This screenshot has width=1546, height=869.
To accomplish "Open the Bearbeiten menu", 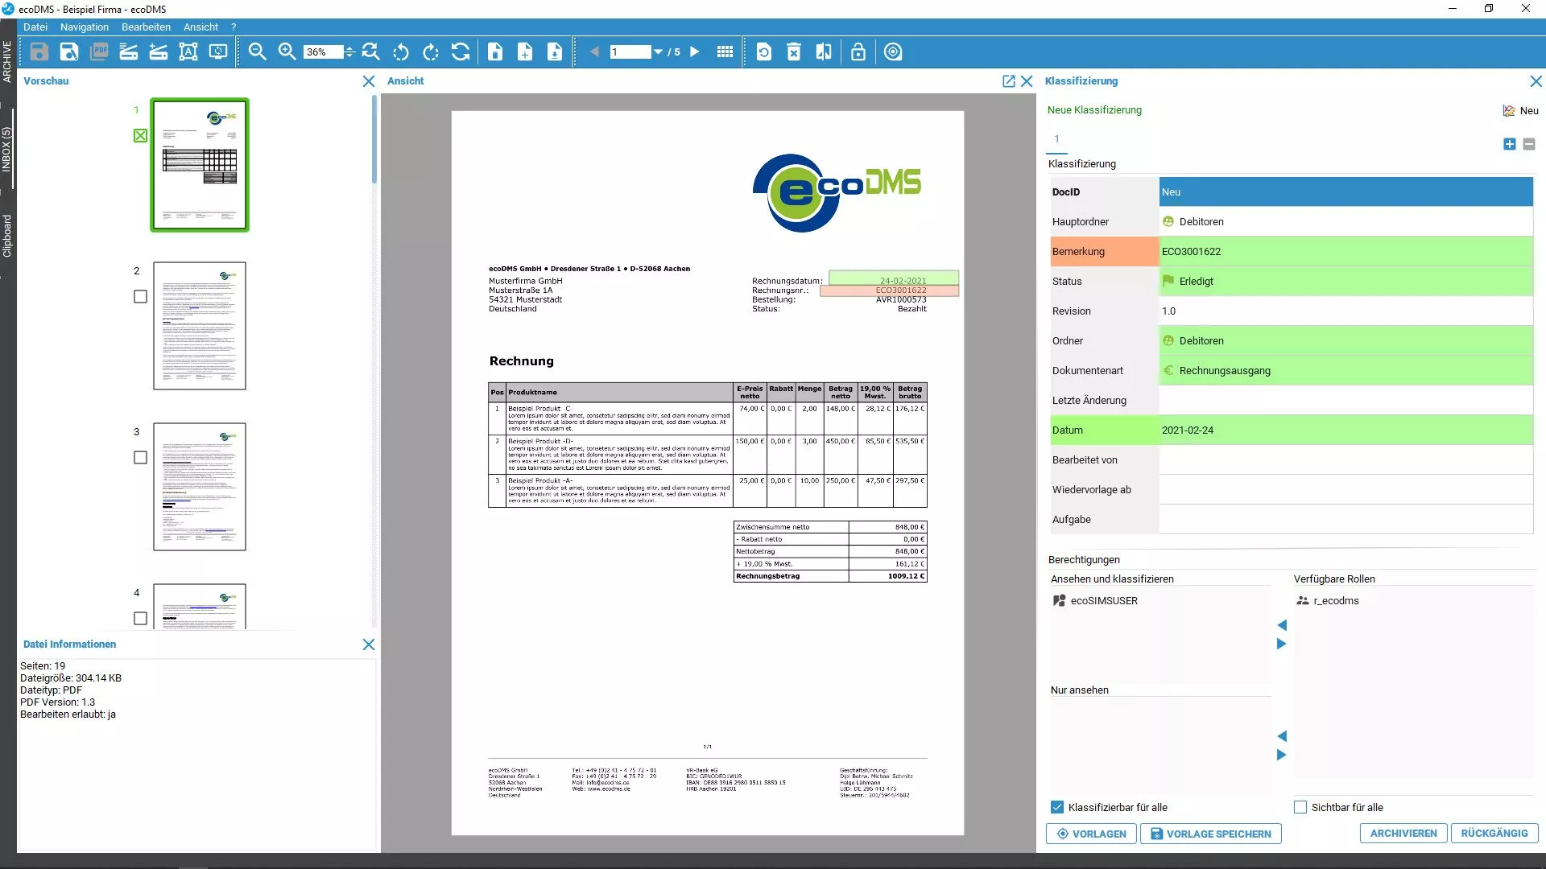I will pos(146,27).
